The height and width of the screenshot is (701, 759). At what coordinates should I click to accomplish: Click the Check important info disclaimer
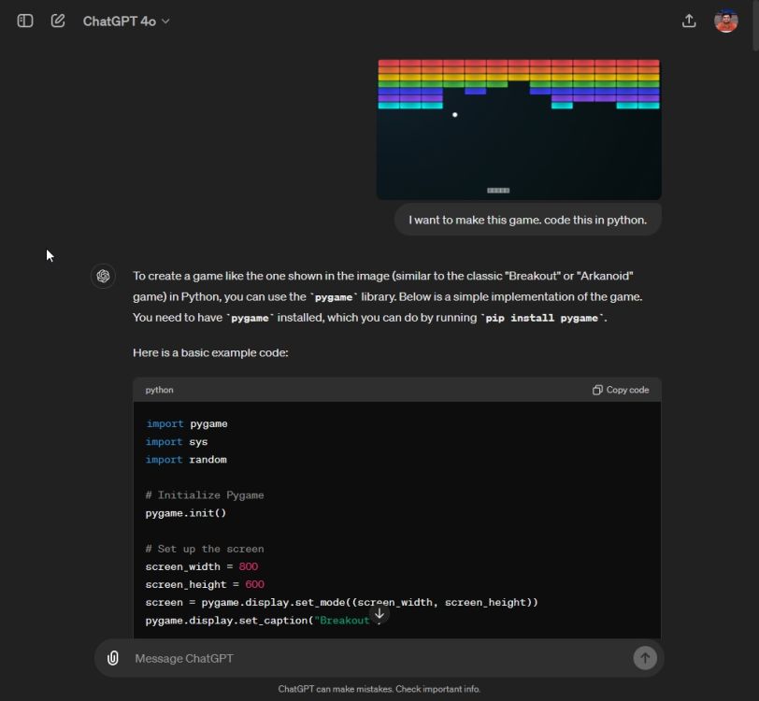[x=431, y=689]
